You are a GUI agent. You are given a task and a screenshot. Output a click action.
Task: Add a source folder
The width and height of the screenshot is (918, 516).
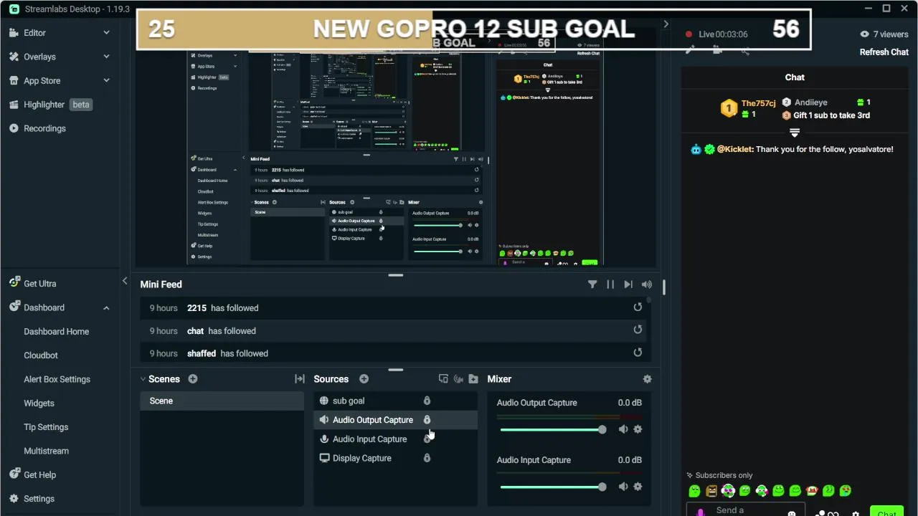pos(473,379)
